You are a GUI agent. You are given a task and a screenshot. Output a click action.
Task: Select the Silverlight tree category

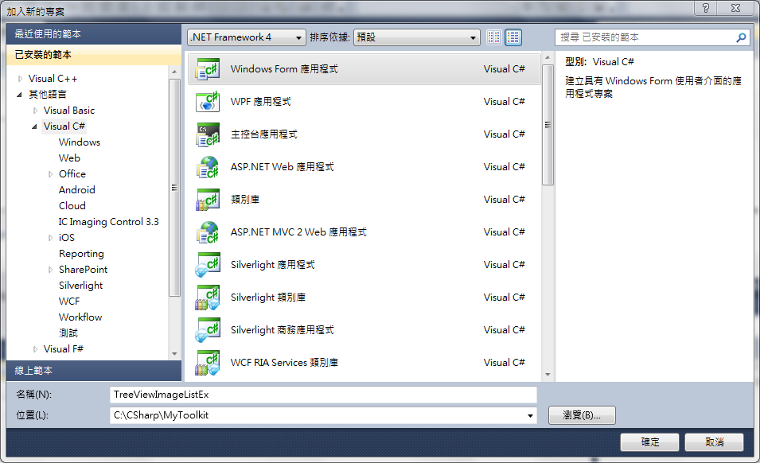[x=81, y=286]
